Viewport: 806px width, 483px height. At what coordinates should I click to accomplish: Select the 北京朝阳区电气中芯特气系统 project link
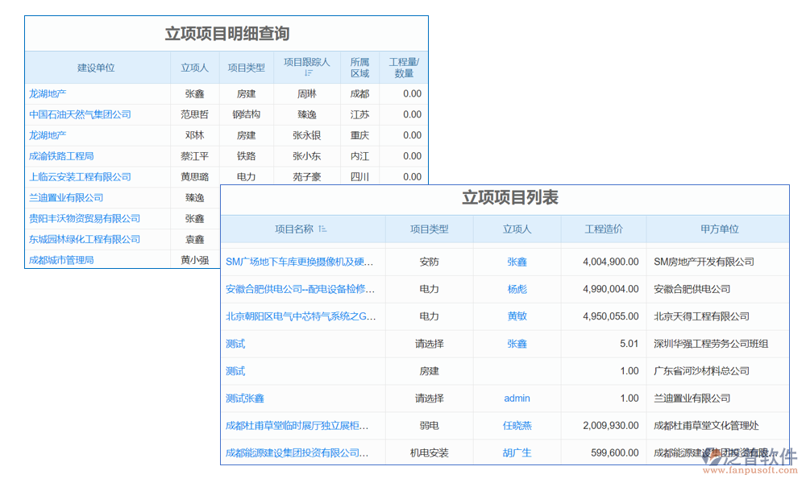(x=301, y=316)
